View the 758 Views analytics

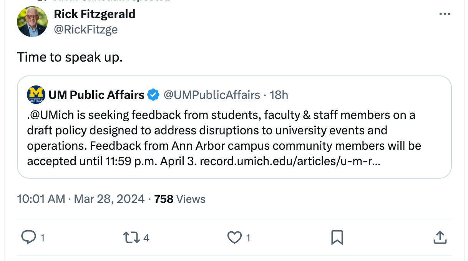[179, 199]
